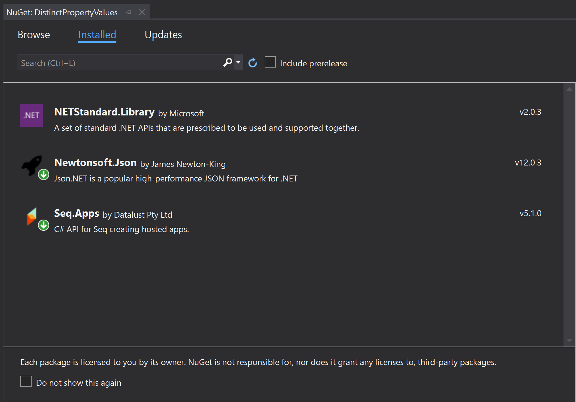Open the NETStandard.Library package icon
Viewport: 576px width, 402px height.
pos(31,115)
